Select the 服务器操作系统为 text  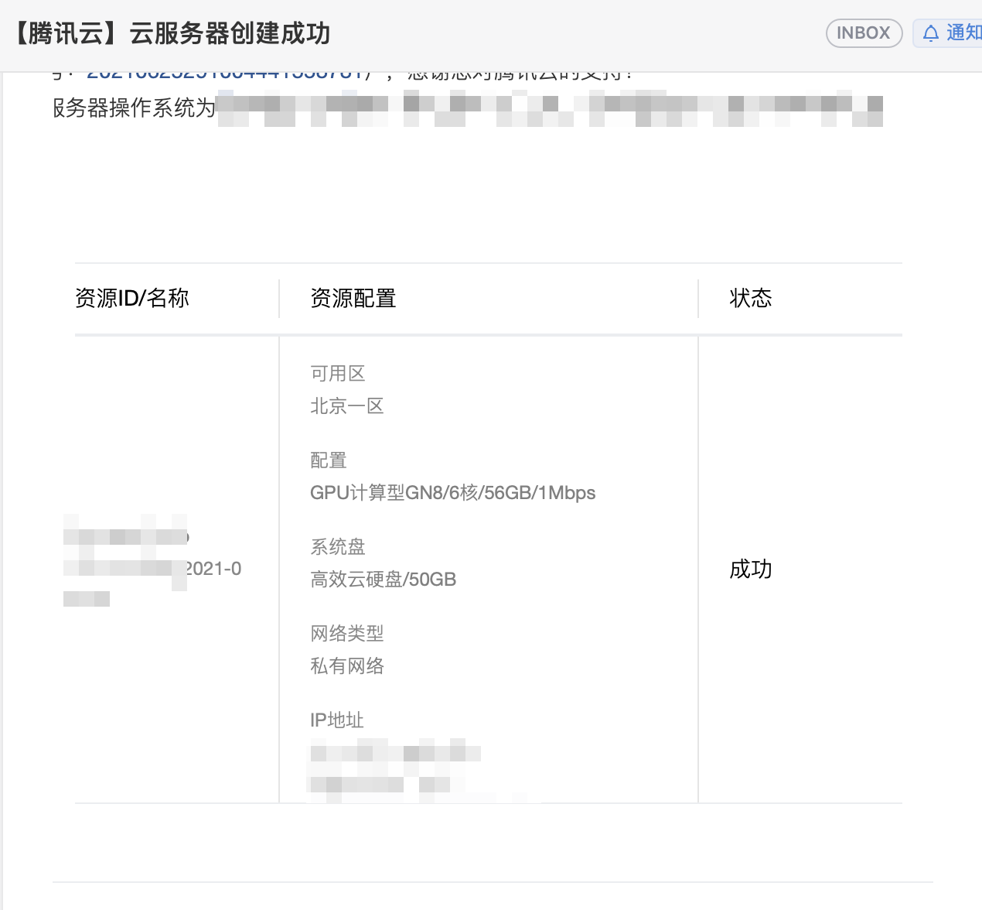[134, 108]
